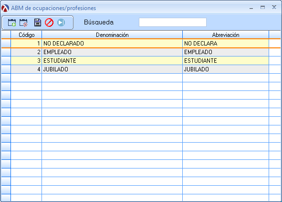Select the EMPLEADO denomination cell

[112, 52]
